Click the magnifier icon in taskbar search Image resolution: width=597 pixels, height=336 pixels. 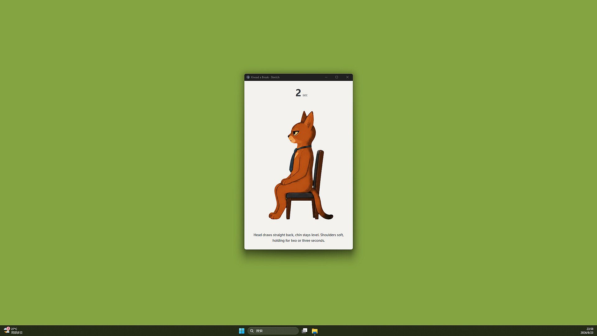pos(252,331)
